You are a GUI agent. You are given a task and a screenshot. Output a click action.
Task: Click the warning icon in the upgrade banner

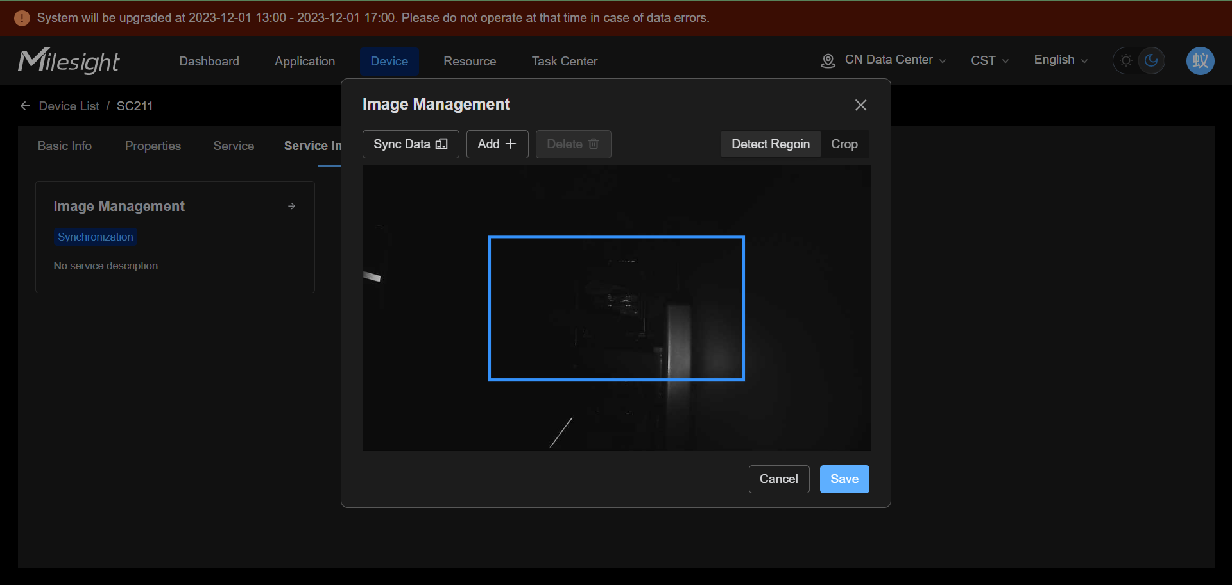click(22, 18)
